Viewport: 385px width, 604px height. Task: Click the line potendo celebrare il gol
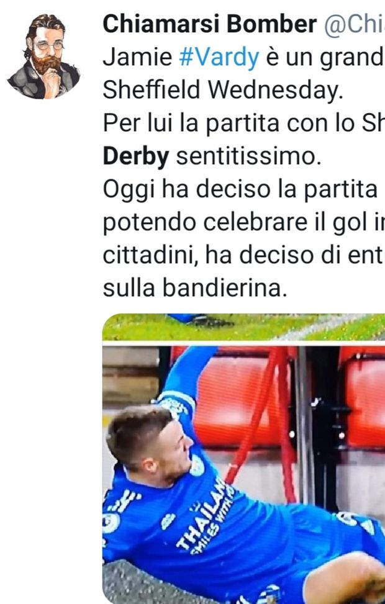(244, 223)
